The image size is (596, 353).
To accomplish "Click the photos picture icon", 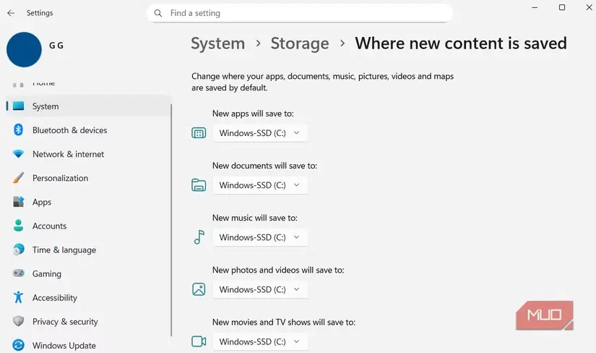I will [x=199, y=289].
